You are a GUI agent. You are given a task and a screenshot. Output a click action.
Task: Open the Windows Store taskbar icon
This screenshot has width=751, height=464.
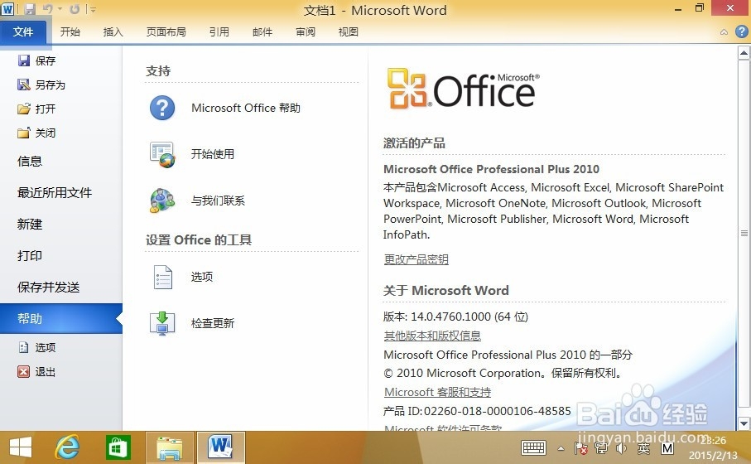pyautogui.click(x=118, y=447)
